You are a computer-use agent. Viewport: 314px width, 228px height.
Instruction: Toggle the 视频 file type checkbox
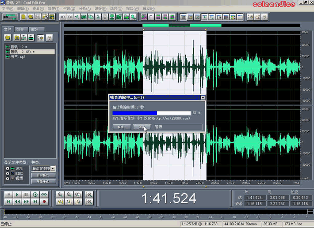8,178
